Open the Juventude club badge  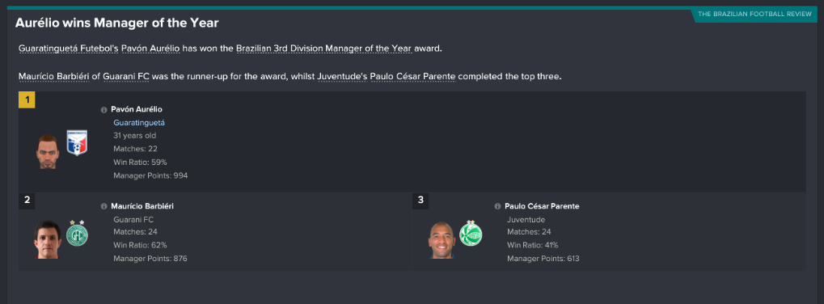(471, 234)
